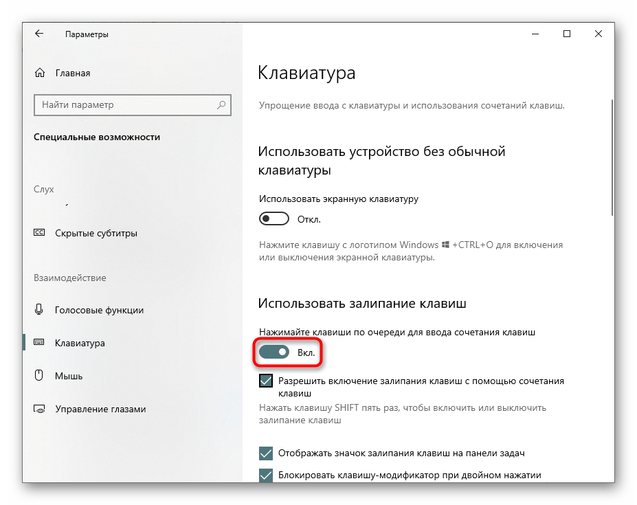The image size is (637, 505).
Task: Click the Клавиатура page heading
Action: tap(306, 73)
